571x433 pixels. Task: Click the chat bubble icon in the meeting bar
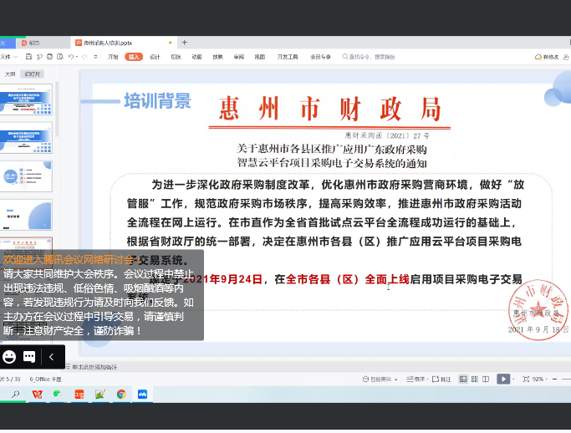point(29,357)
